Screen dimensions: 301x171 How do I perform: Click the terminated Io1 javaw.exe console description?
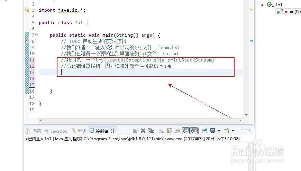tap(133, 139)
